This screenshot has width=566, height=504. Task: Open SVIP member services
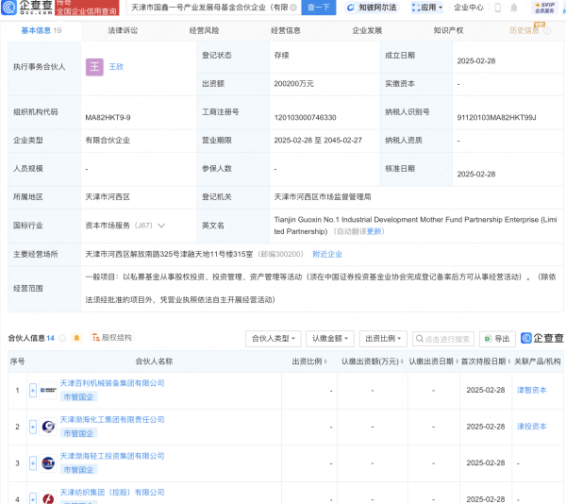click(544, 8)
